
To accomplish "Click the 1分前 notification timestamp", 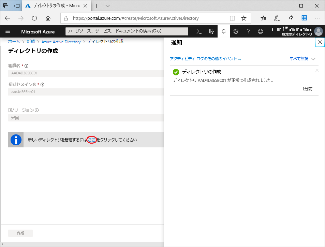I will [x=307, y=89].
